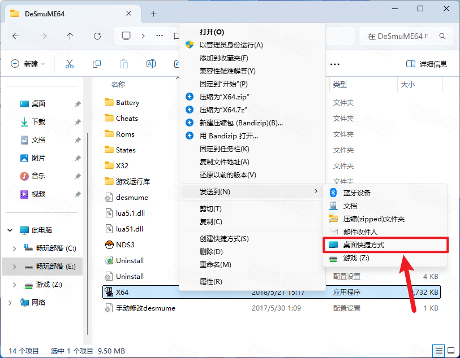This screenshot has height=358, width=460.
Task: Click the admin shield icon in context menu
Action: 190,45
